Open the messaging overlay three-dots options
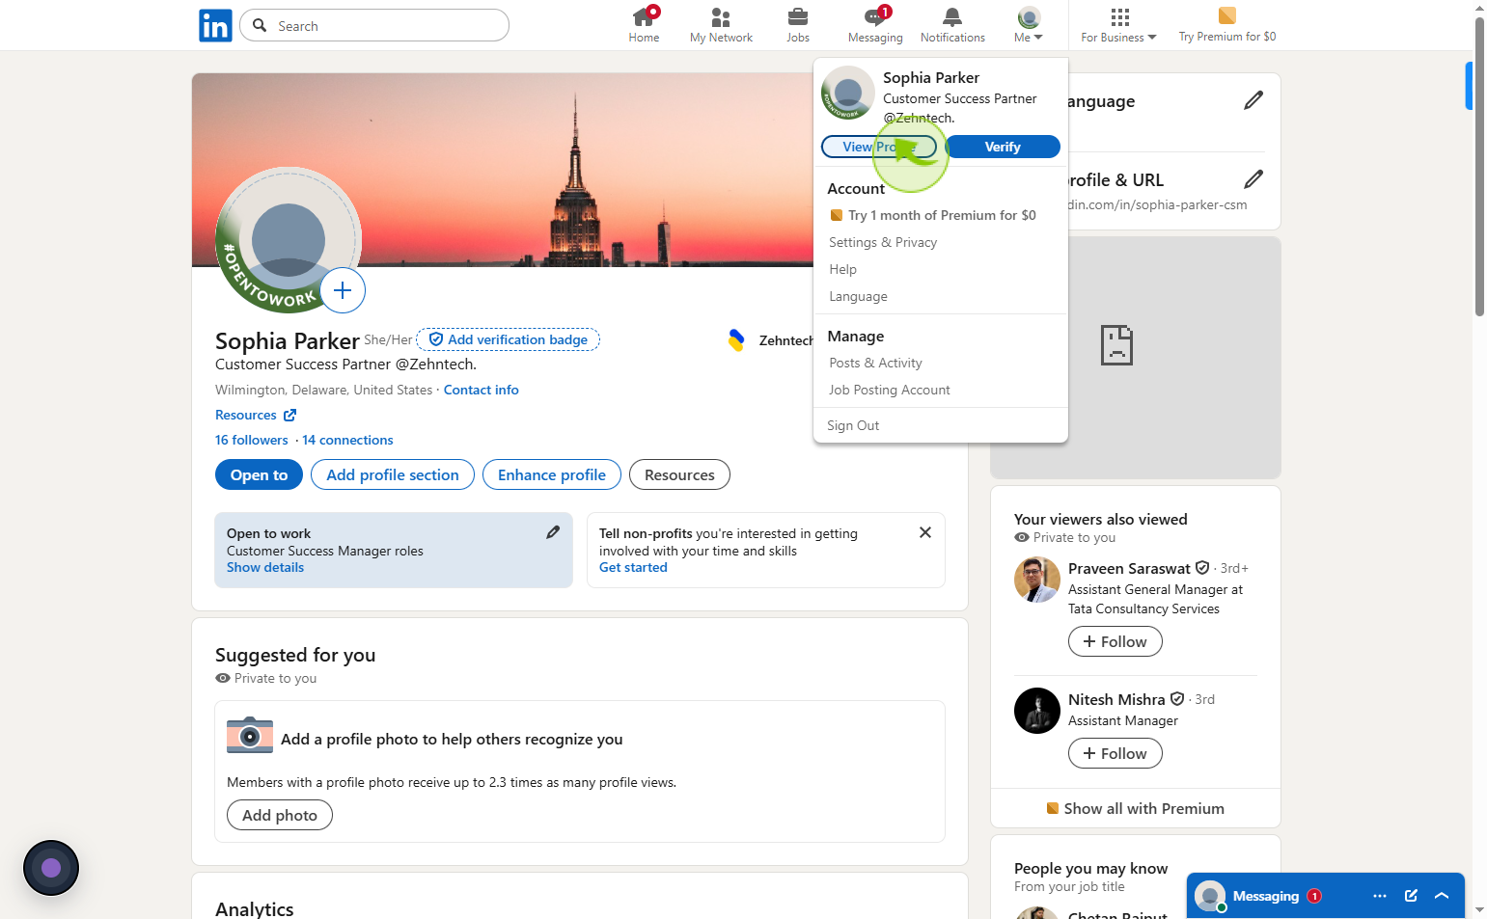The width and height of the screenshot is (1487, 919). 1380,896
